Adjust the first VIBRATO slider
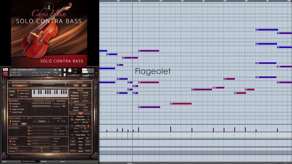 [x=42, y=138]
